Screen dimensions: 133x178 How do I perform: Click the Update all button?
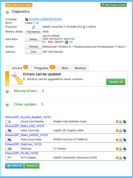point(116,82)
